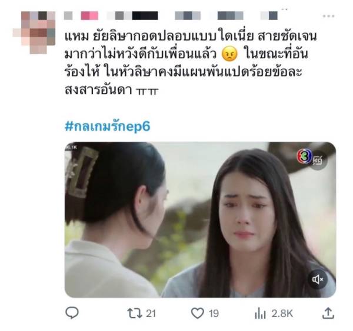Image resolution: width=353 pixels, height=331 pixels.
Task: Open the hashtag #กลเกมรักep6 link
Action: coord(107,126)
